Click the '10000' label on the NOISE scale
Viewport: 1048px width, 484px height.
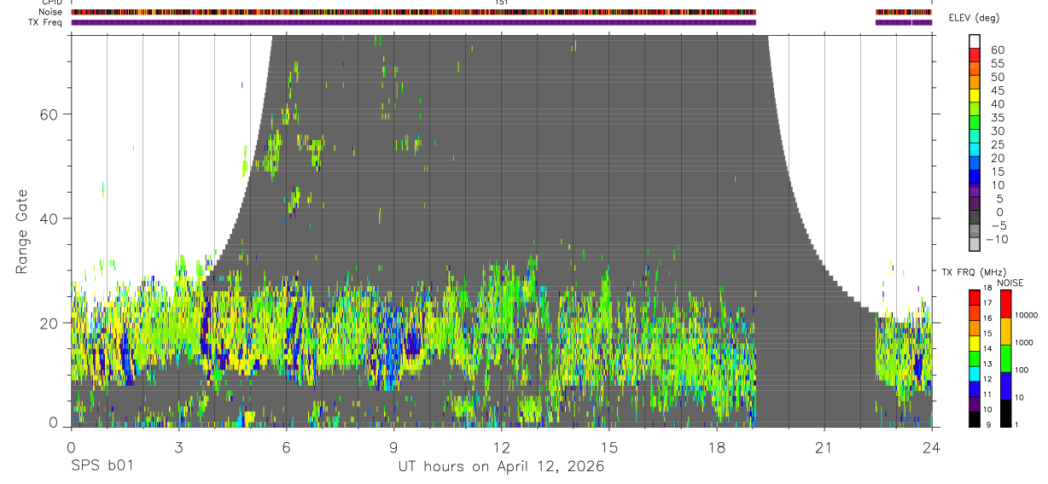(1027, 315)
